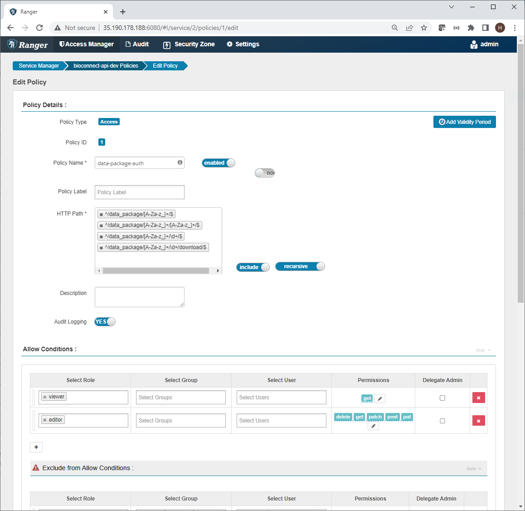The image size is (525, 511).
Task: Open the Security Zone section
Action: (x=188, y=44)
